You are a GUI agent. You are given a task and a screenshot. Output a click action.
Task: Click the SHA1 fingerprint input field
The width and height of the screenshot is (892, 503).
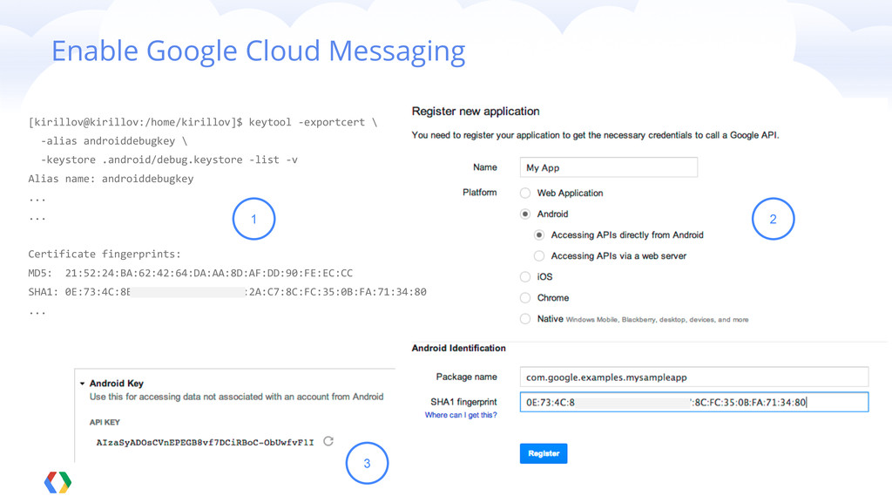click(694, 402)
